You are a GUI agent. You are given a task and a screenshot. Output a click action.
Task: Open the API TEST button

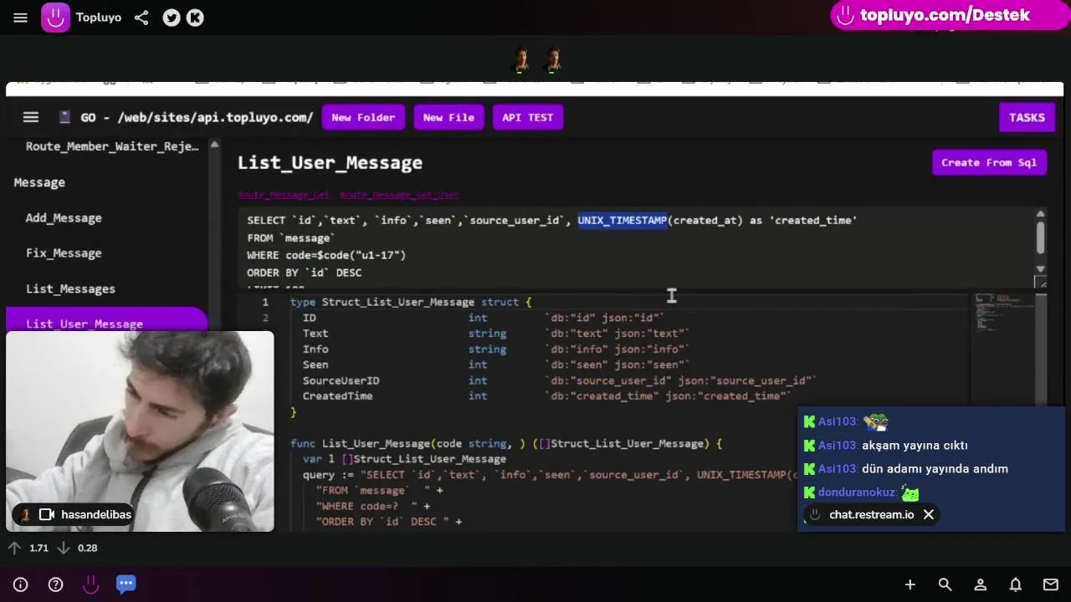pyautogui.click(x=528, y=118)
